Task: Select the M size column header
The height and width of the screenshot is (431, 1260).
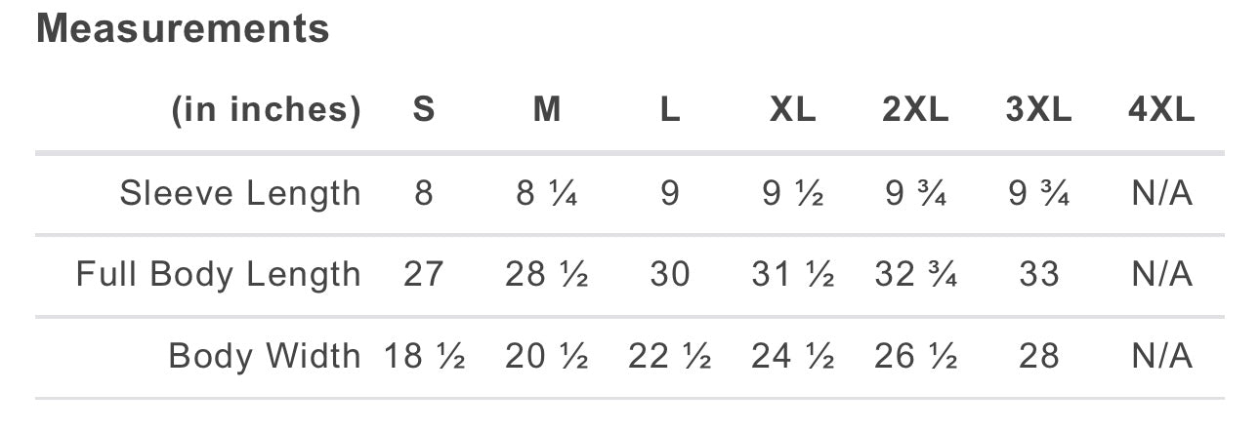Action: (547, 110)
